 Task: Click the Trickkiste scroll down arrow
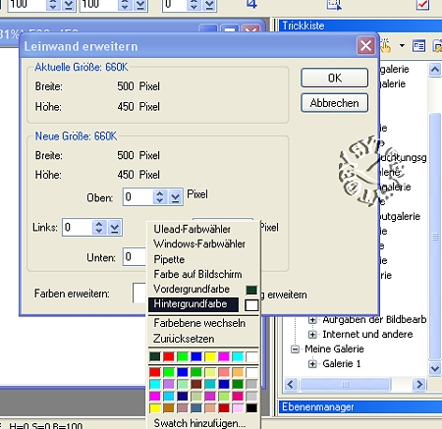(x=435, y=369)
